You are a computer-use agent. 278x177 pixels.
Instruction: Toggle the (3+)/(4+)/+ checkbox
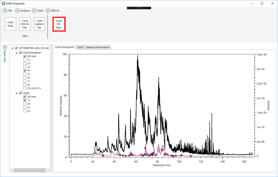(25, 88)
